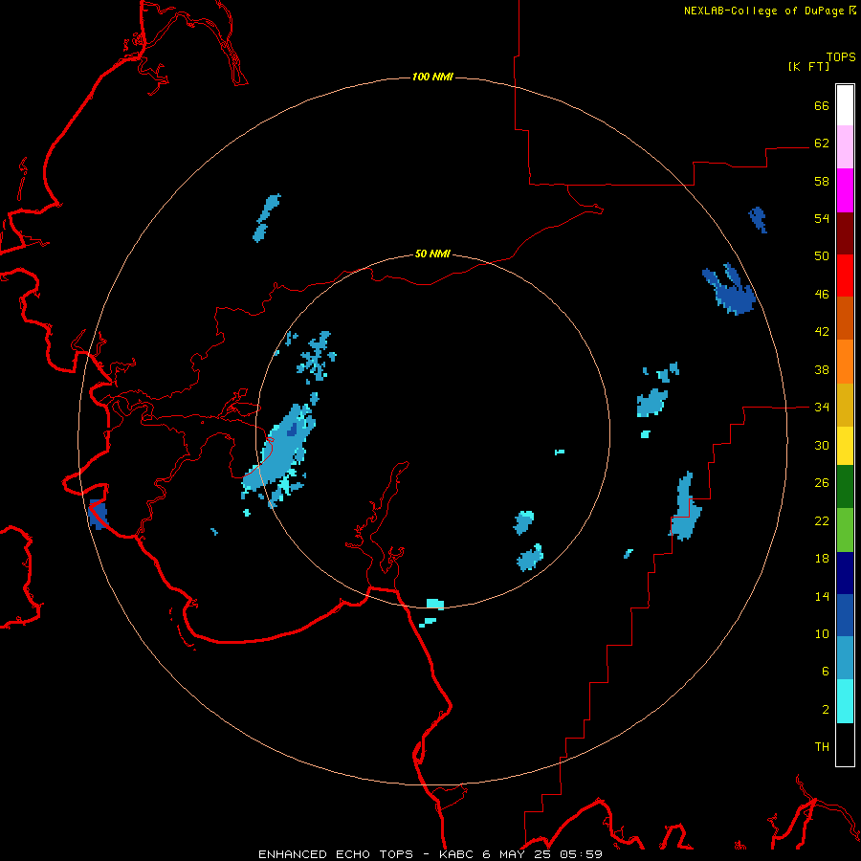Click the bright red legend swatch near 46

[x=845, y=276]
